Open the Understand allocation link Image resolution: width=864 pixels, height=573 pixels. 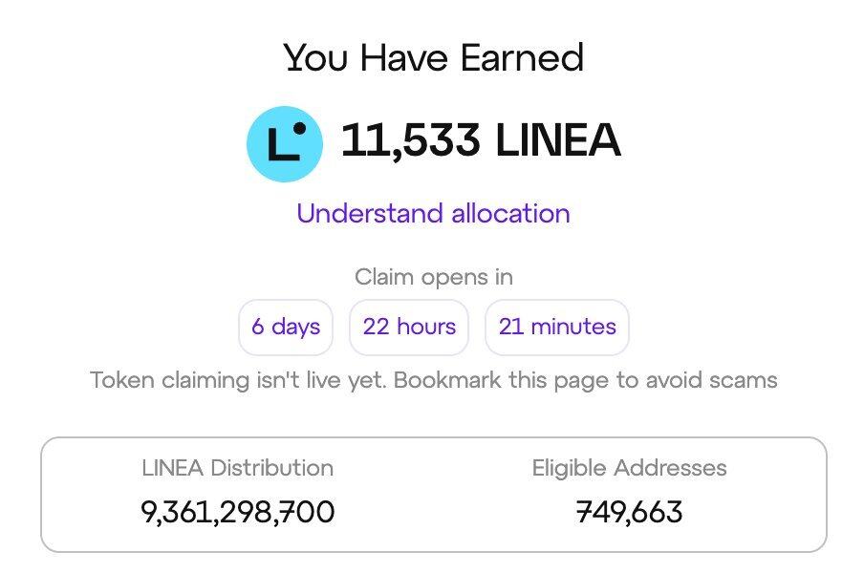click(x=433, y=213)
